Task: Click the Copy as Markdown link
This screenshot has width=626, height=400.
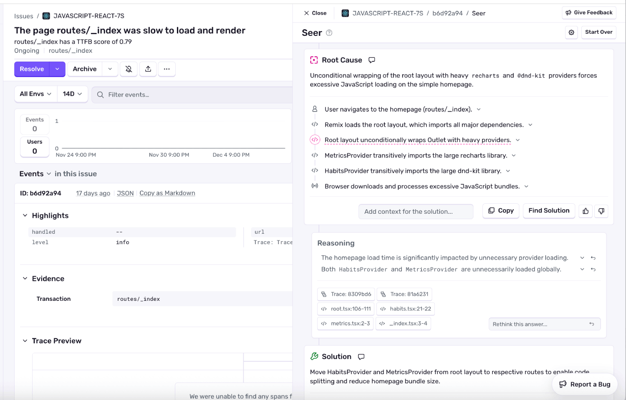Action: [x=167, y=193]
